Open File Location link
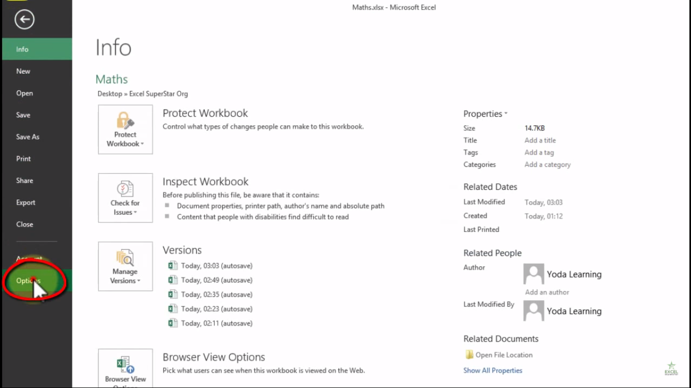Screen dimensions: 691x388 [x=504, y=355]
